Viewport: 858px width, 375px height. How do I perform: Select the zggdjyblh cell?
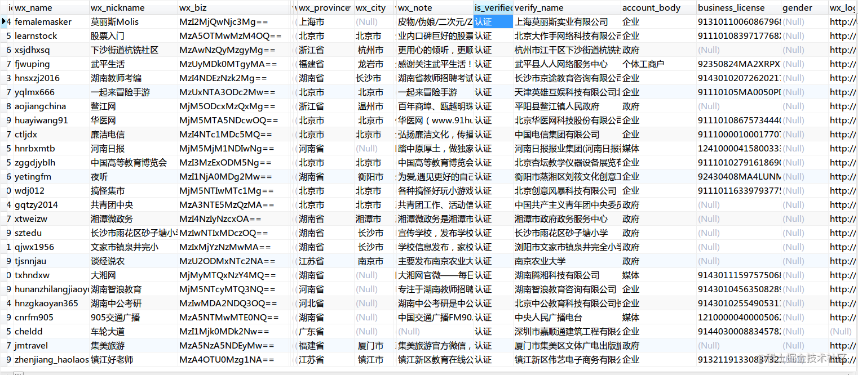(x=51, y=163)
